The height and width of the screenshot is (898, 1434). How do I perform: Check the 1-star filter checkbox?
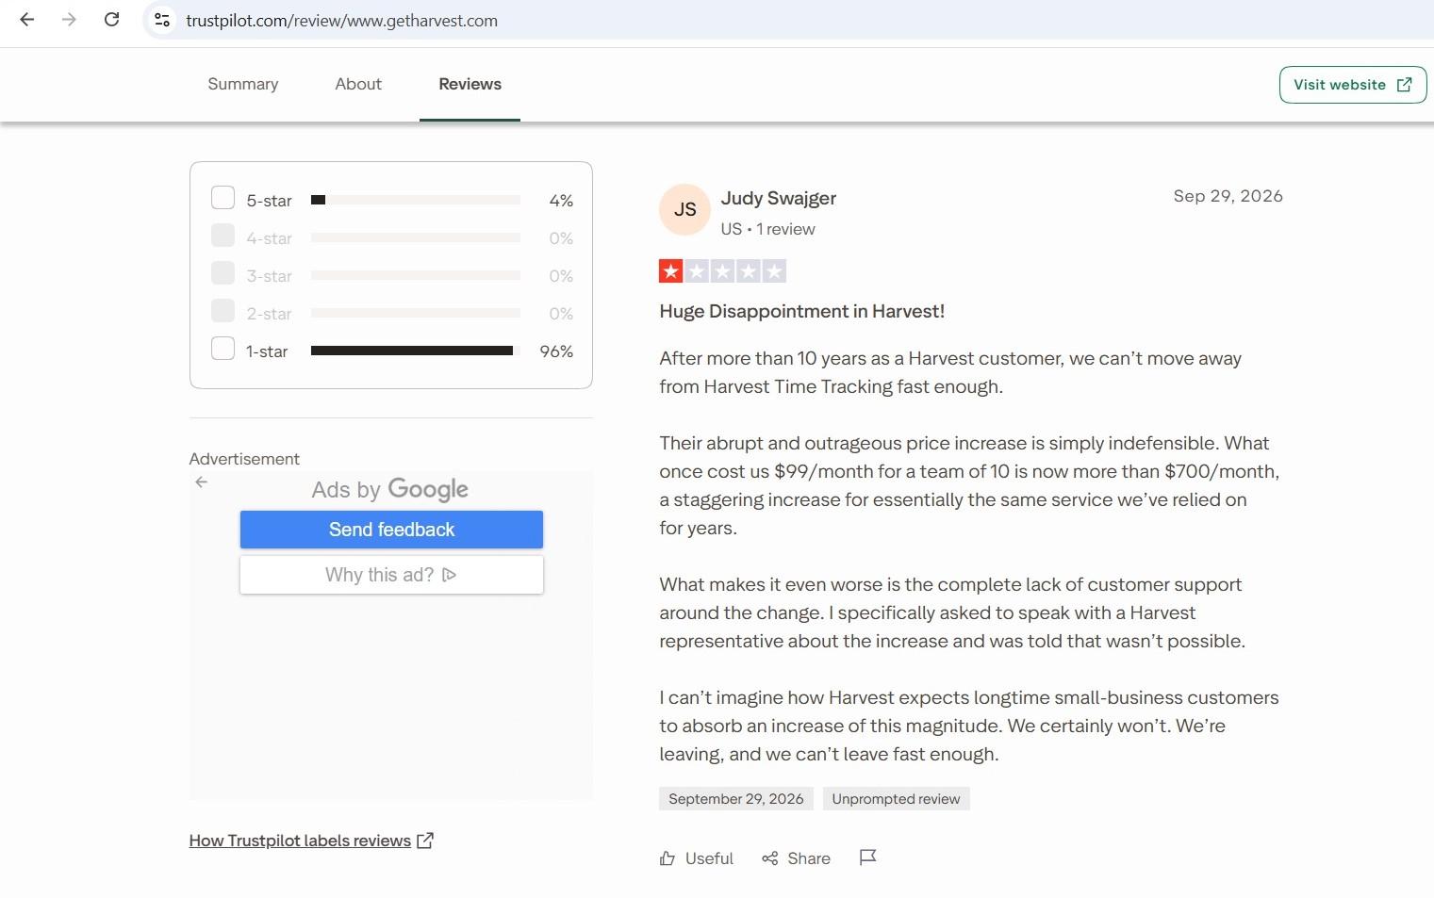coord(223,349)
